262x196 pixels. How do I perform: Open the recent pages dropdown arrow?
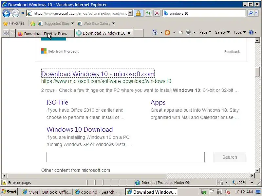23,13
